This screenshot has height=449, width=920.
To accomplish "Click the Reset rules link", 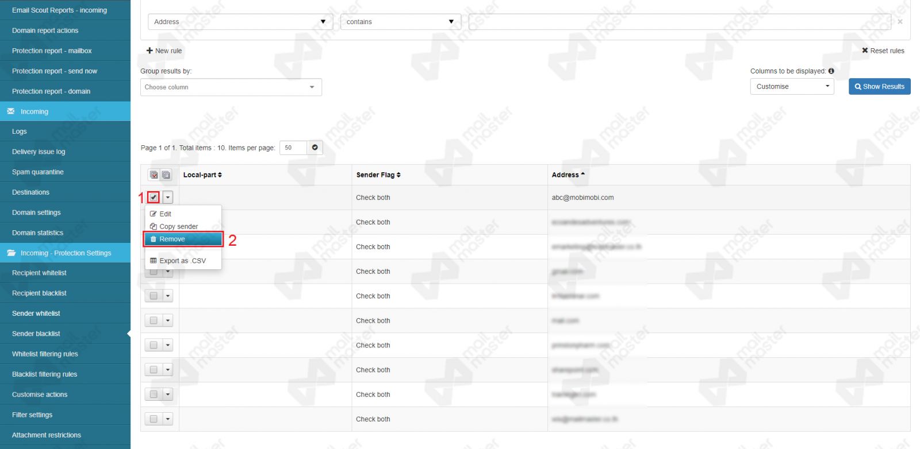I will [883, 51].
